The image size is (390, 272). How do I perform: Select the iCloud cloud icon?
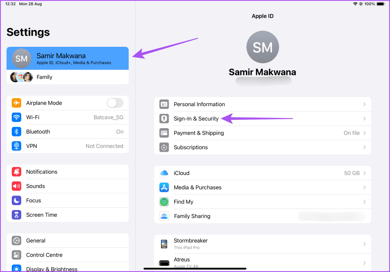164,173
